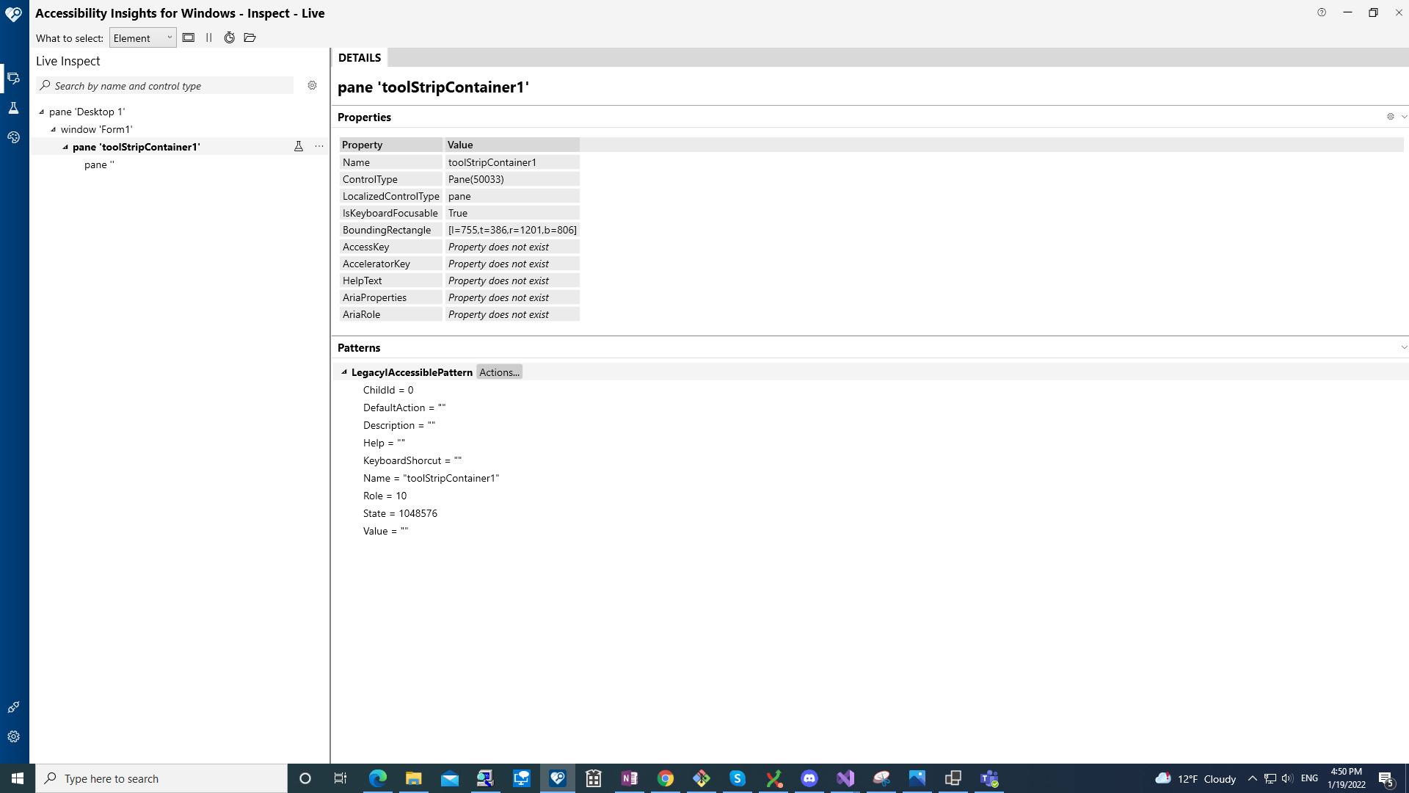The image size is (1409, 793).
Task: Open more options for pane 'toolStripContainer1'
Action: (x=318, y=146)
